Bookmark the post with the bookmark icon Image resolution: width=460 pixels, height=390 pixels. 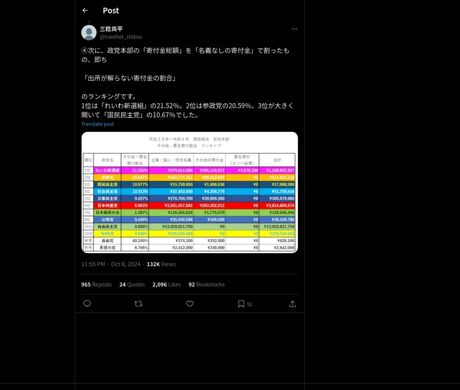click(x=241, y=304)
